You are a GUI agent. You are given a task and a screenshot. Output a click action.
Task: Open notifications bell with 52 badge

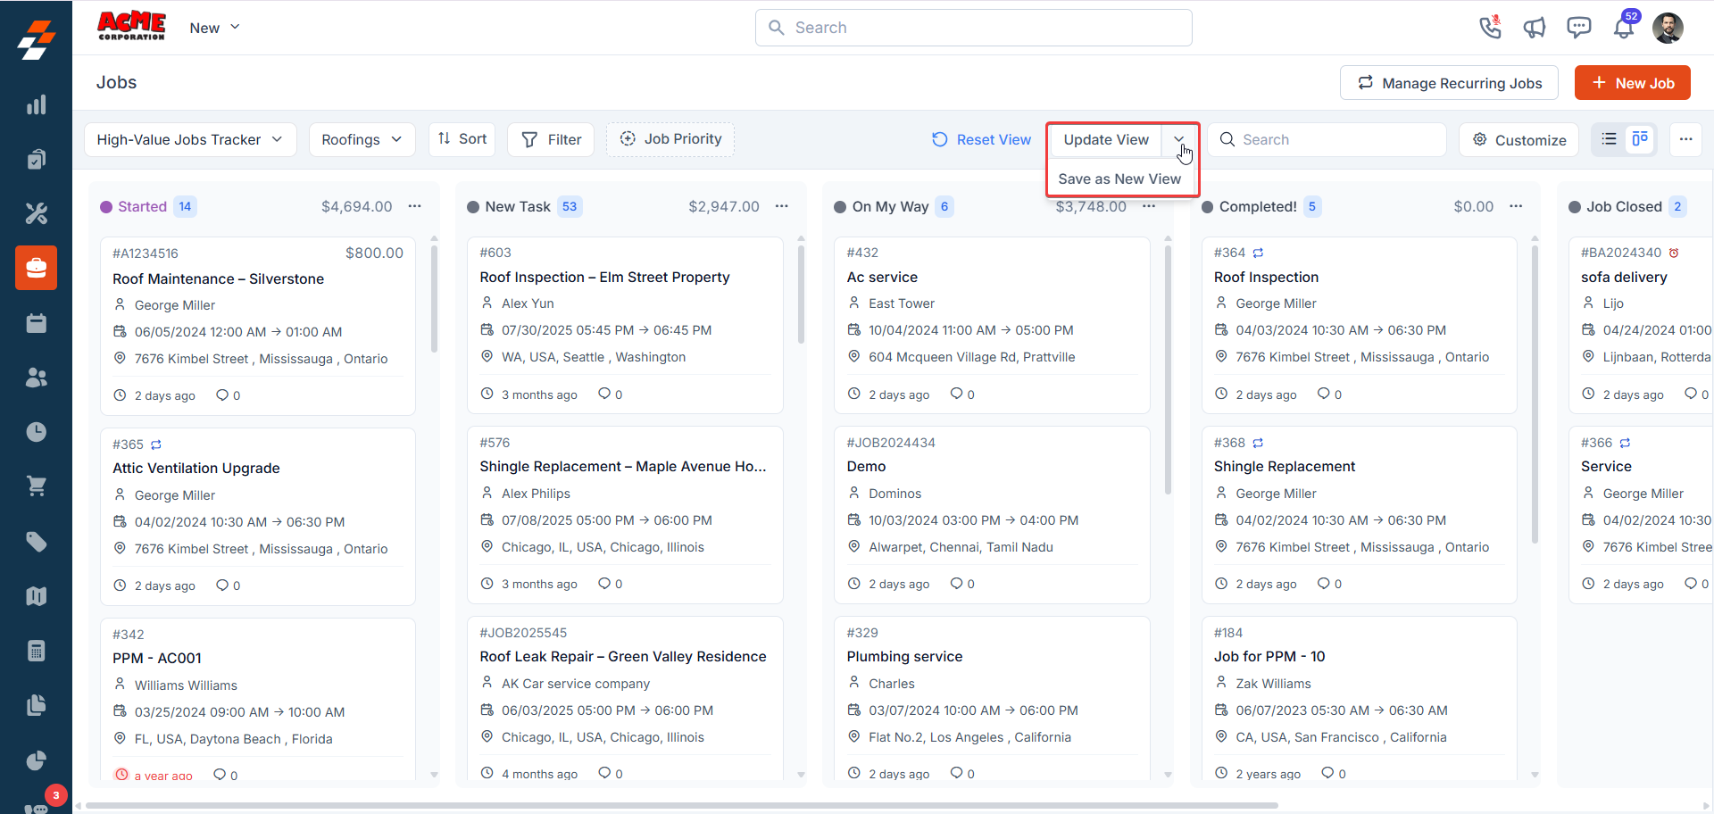click(x=1624, y=28)
